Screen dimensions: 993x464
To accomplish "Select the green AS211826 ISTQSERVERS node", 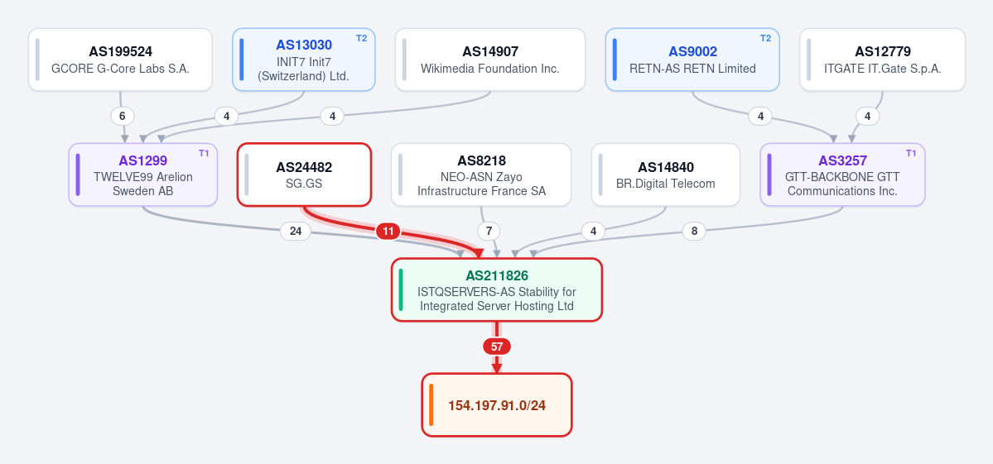I will click(x=497, y=289).
